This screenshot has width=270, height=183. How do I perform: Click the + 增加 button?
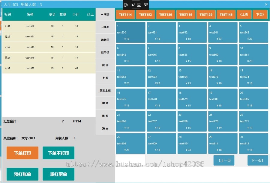pyautogui.click(x=105, y=14)
